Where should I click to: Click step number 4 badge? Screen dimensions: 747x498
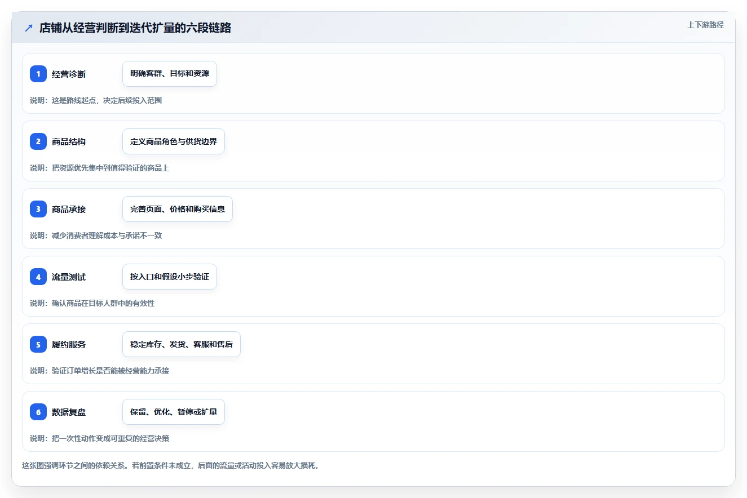pyautogui.click(x=38, y=277)
